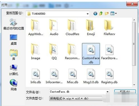
Task: Go back with the blue arrow icon
Action: tap(95, 14)
